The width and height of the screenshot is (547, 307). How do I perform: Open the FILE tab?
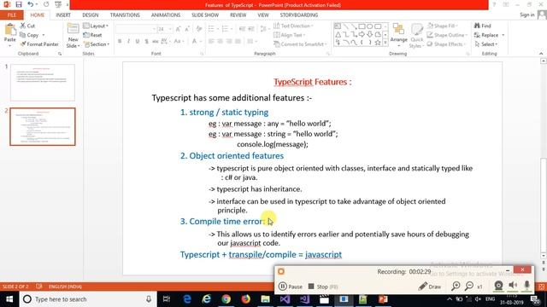coord(11,15)
